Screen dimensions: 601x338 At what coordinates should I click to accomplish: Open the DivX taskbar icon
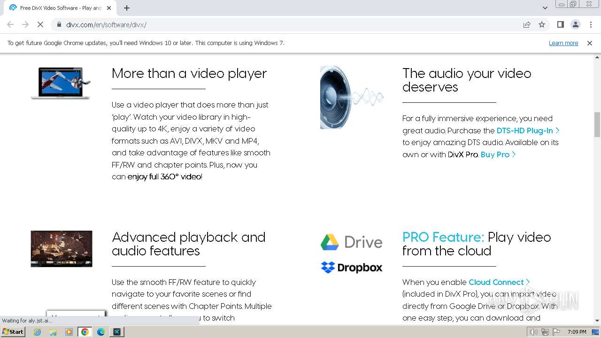click(117, 332)
